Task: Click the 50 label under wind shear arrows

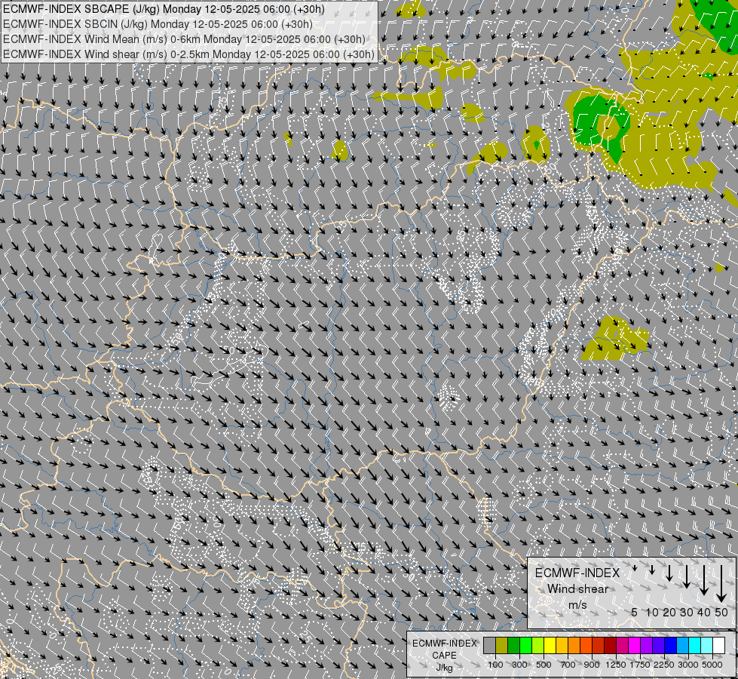Action: point(721,612)
